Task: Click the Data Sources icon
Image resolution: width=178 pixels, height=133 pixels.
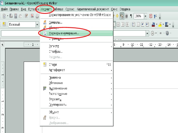Action: [x=127, y=16]
